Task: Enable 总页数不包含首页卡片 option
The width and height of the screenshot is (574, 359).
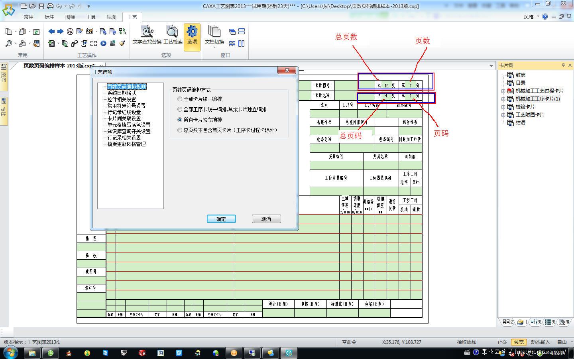Action: point(180,130)
